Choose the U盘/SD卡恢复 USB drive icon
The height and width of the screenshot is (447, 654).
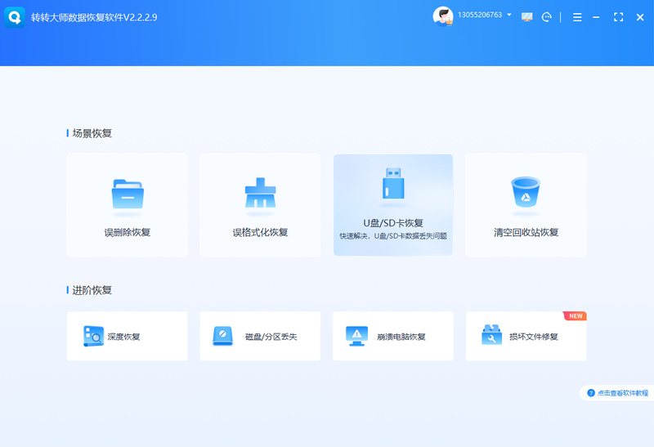pyautogui.click(x=393, y=183)
